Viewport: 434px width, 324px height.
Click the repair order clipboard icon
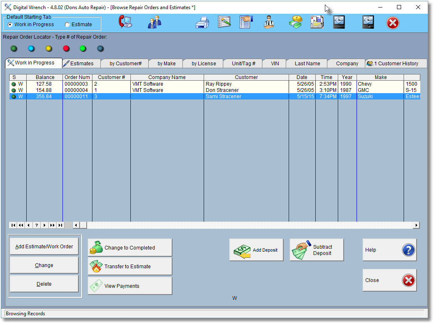(x=245, y=23)
